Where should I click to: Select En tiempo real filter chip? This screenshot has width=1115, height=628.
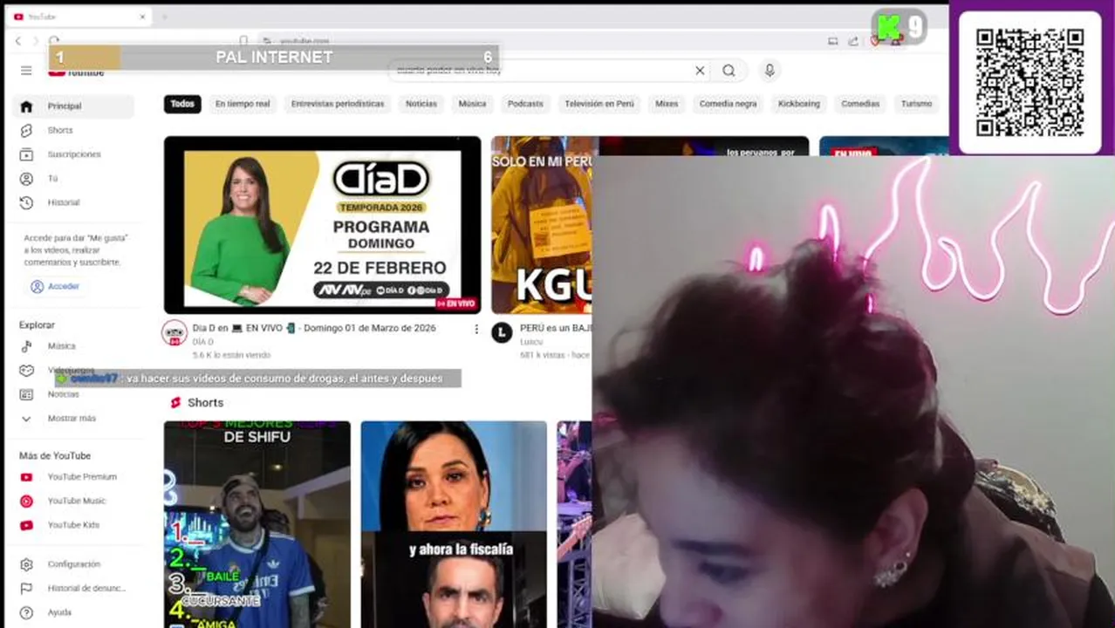click(x=243, y=104)
